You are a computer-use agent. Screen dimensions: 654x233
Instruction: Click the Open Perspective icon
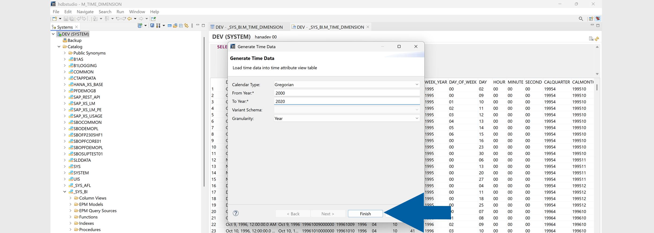tap(591, 19)
